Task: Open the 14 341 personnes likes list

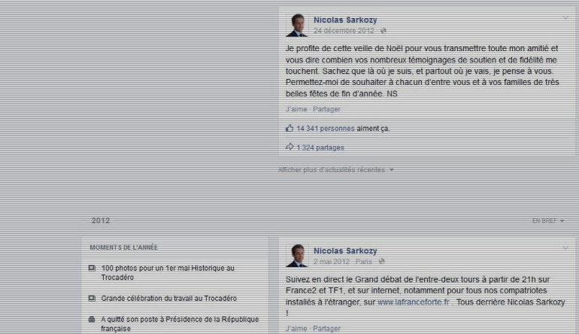Action: [326, 129]
